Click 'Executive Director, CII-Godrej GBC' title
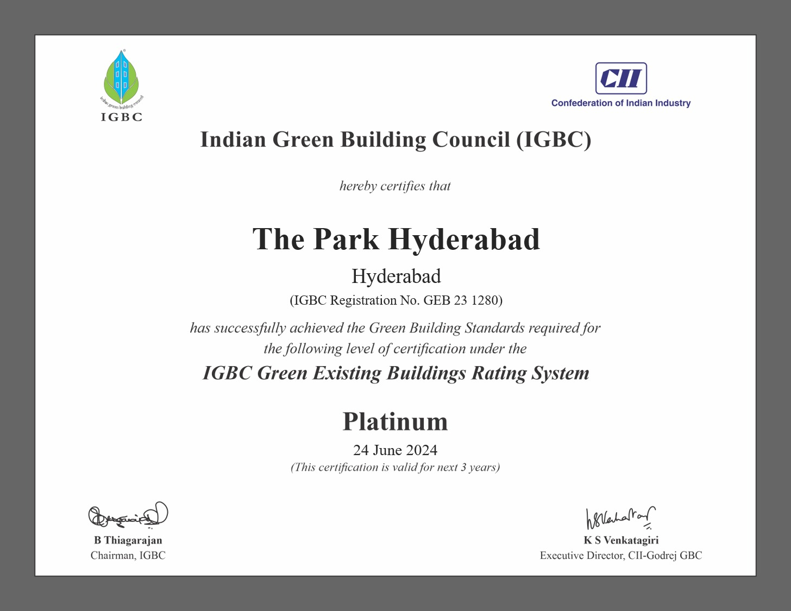 (x=621, y=555)
